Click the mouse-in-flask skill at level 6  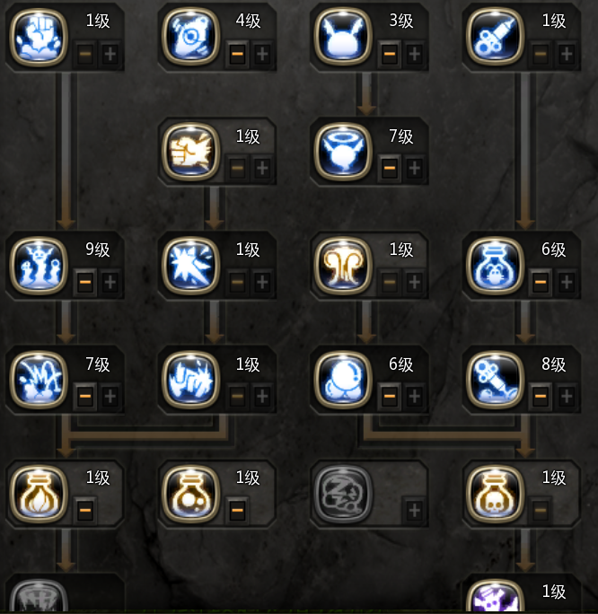(495, 266)
